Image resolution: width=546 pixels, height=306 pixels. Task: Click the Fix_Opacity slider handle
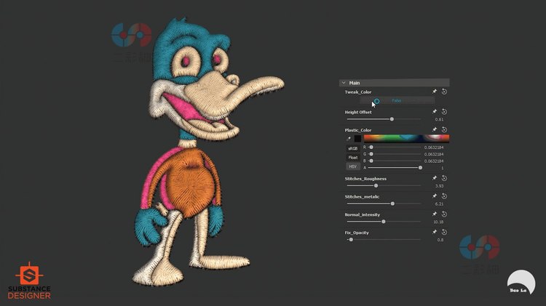[x=351, y=240]
